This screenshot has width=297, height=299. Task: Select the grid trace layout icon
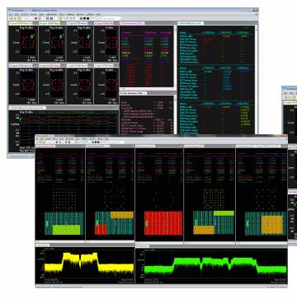pyautogui.click(x=51, y=18)
